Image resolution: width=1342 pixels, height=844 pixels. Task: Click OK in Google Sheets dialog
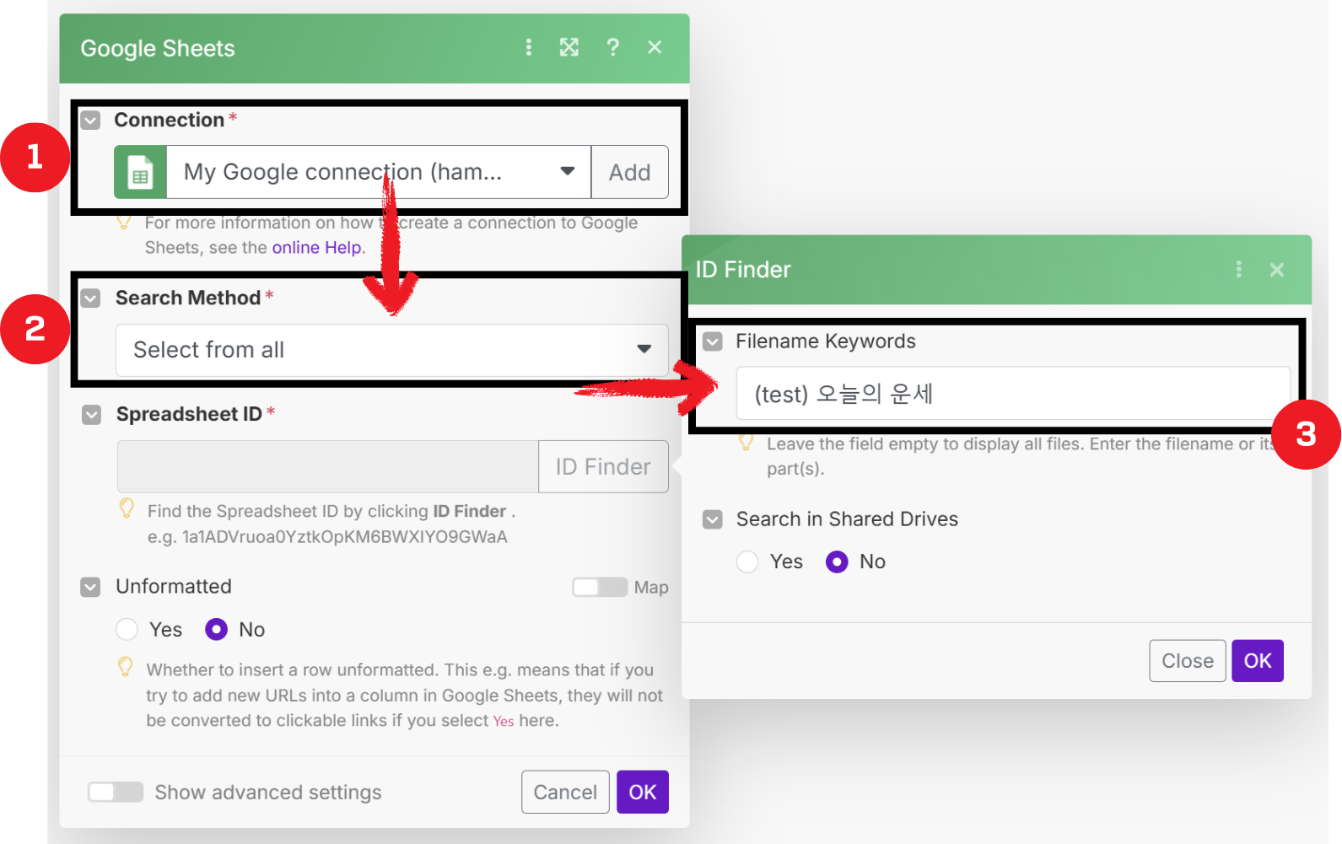[643, 792]
